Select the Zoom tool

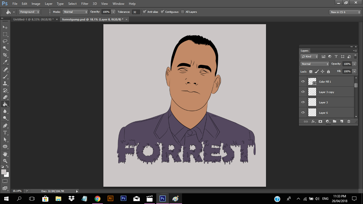click(x=5, y=161)
